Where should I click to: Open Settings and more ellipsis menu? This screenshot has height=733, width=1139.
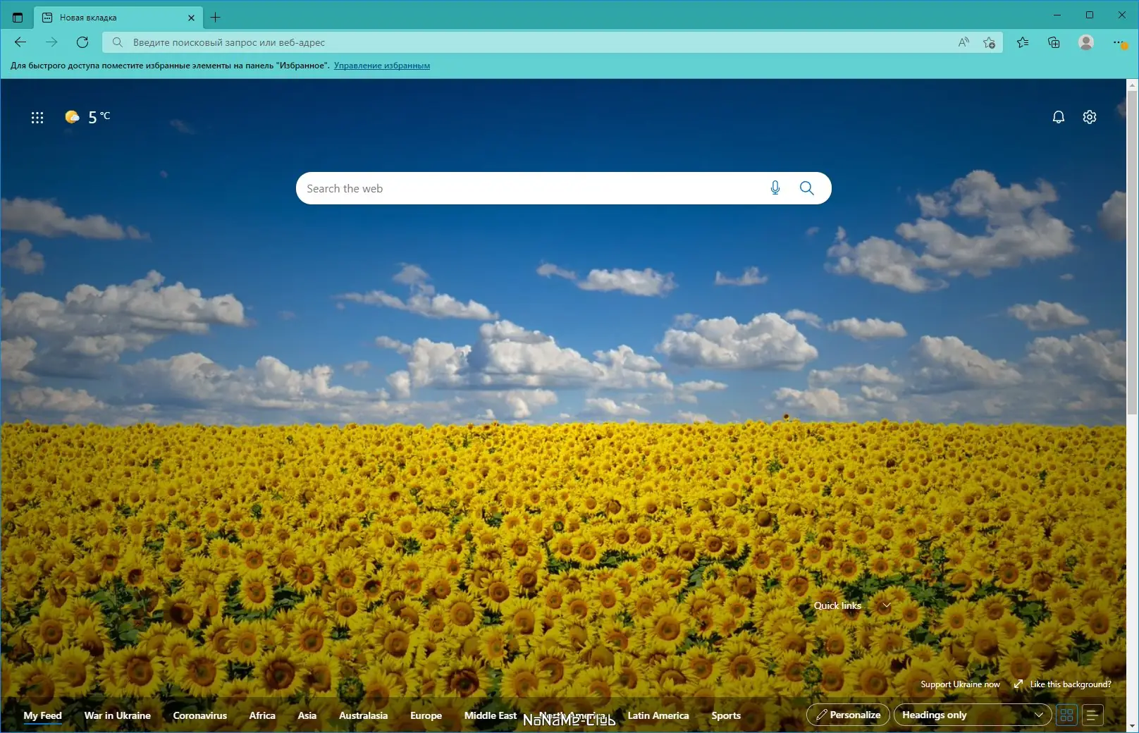coord(1119,42)
